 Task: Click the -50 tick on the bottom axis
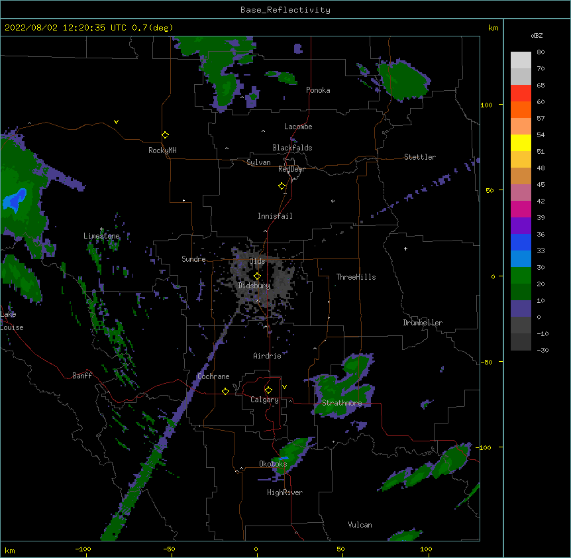click(x=169, y=549)
